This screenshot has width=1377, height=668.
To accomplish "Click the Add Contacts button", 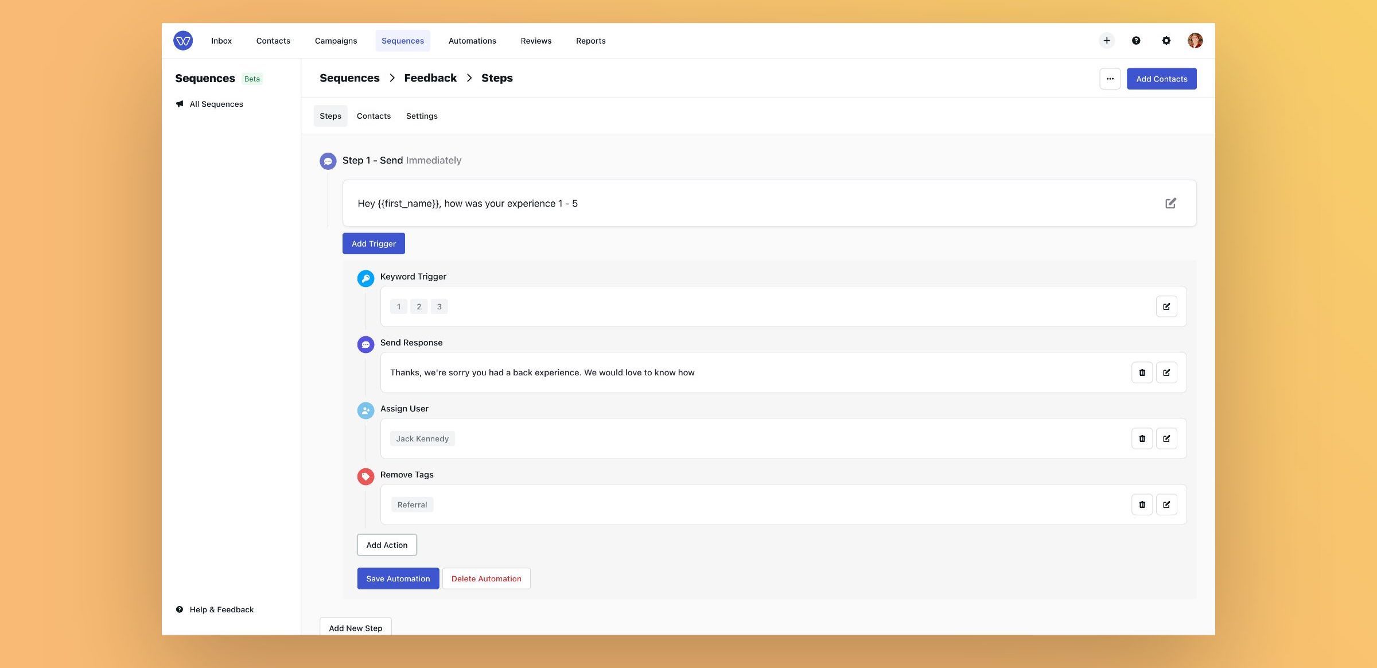I will coord(1161,79).
